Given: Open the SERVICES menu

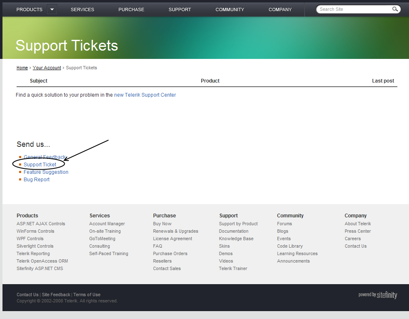Looking at the screenshot, I should (x=83, y=10).
